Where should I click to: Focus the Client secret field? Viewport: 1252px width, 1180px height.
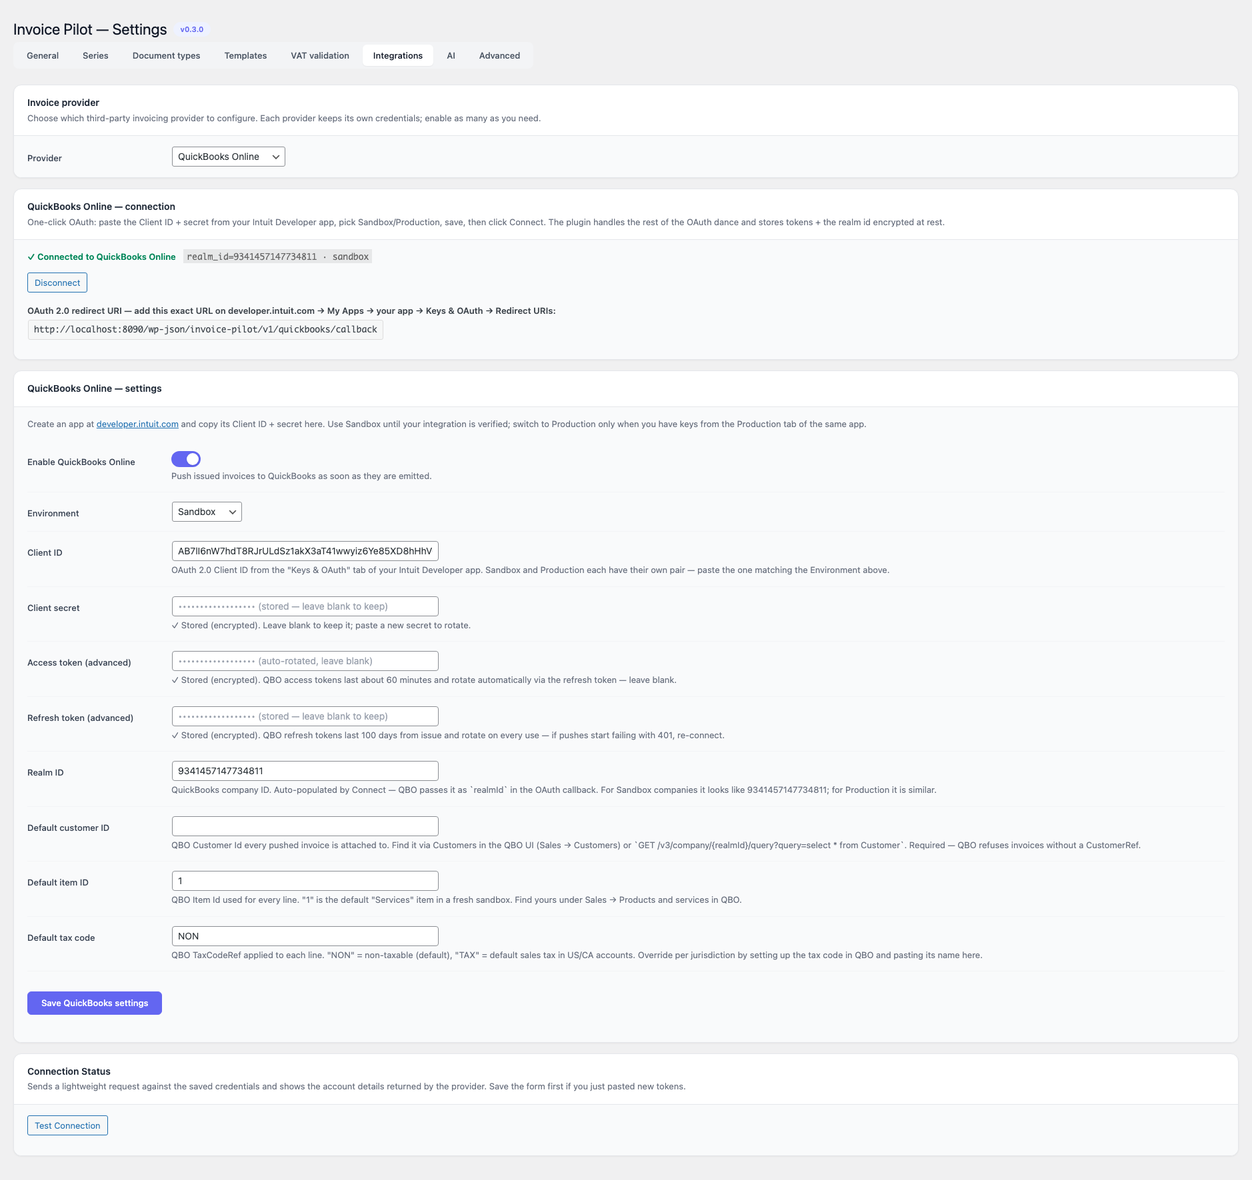point(305,606)
